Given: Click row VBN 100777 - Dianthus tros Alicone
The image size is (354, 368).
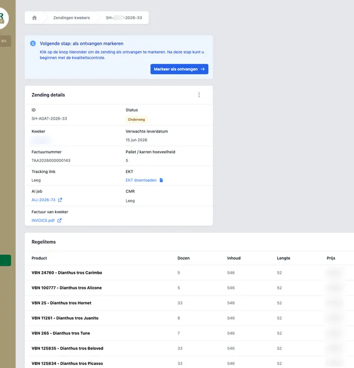Looking at the screenshot, I should click(x=189, y=288).
